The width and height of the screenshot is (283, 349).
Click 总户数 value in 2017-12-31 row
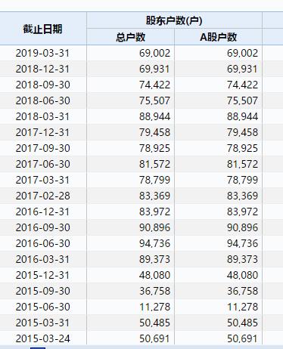[x=154, y=132]
